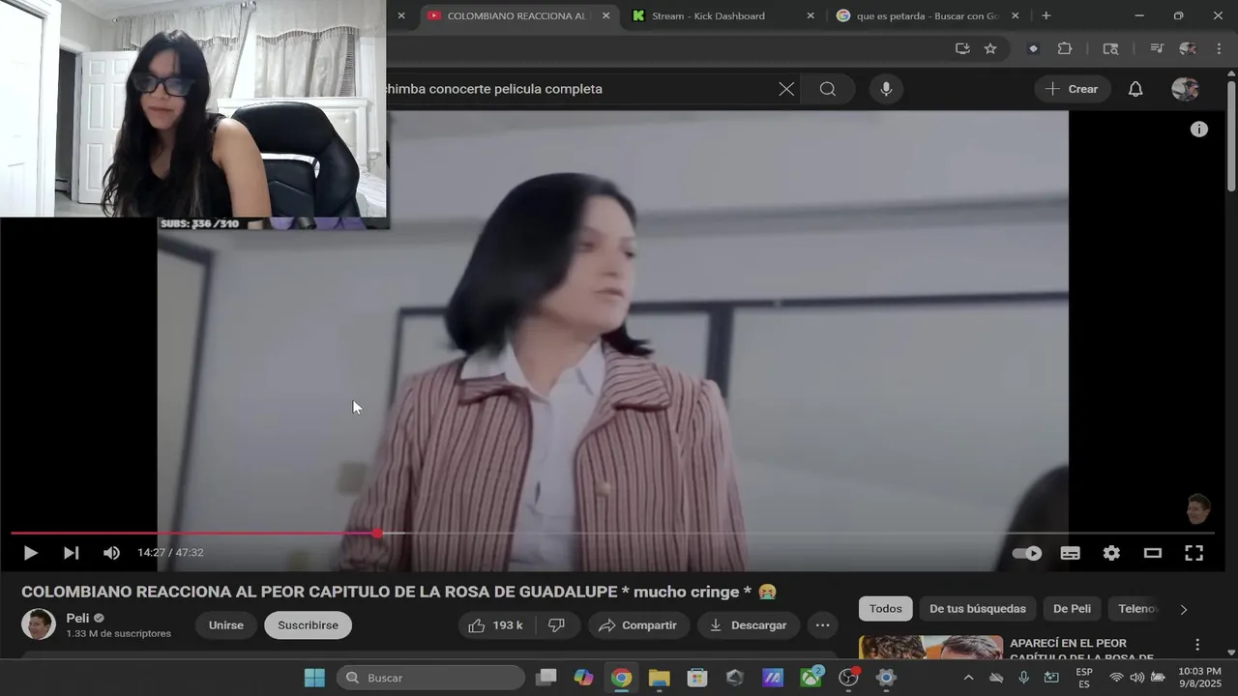Image resolution: width=1238 pixels, height=696 pixels.
Task: Turn on subtitles in the player
Action: [1070, 553]
